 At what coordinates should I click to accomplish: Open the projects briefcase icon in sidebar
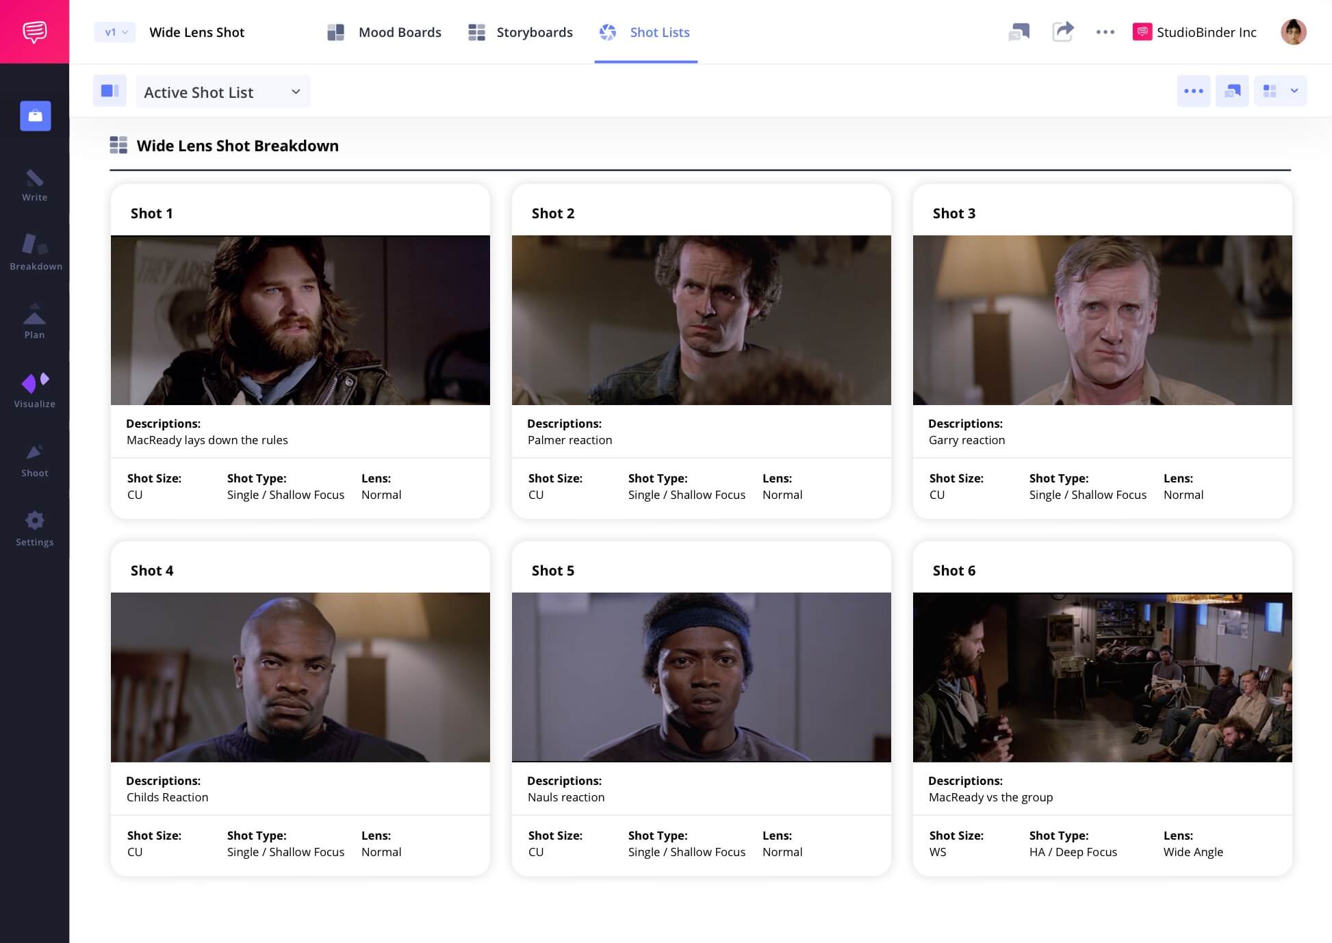[x=36, y=116]
